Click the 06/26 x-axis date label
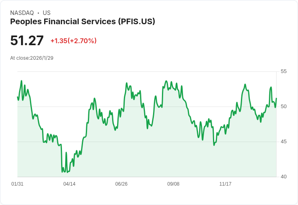The height and width of the screenshot is (205, 298). 121,184
